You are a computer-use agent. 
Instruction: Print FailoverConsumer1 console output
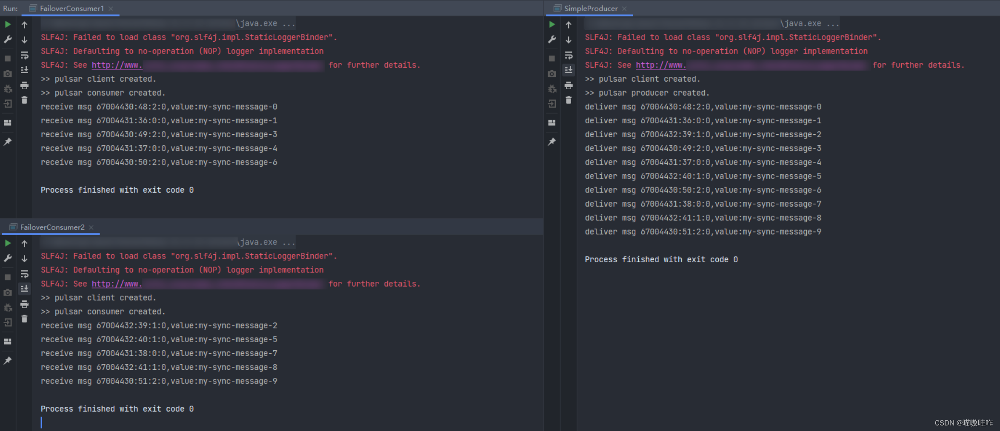(24, 85)
